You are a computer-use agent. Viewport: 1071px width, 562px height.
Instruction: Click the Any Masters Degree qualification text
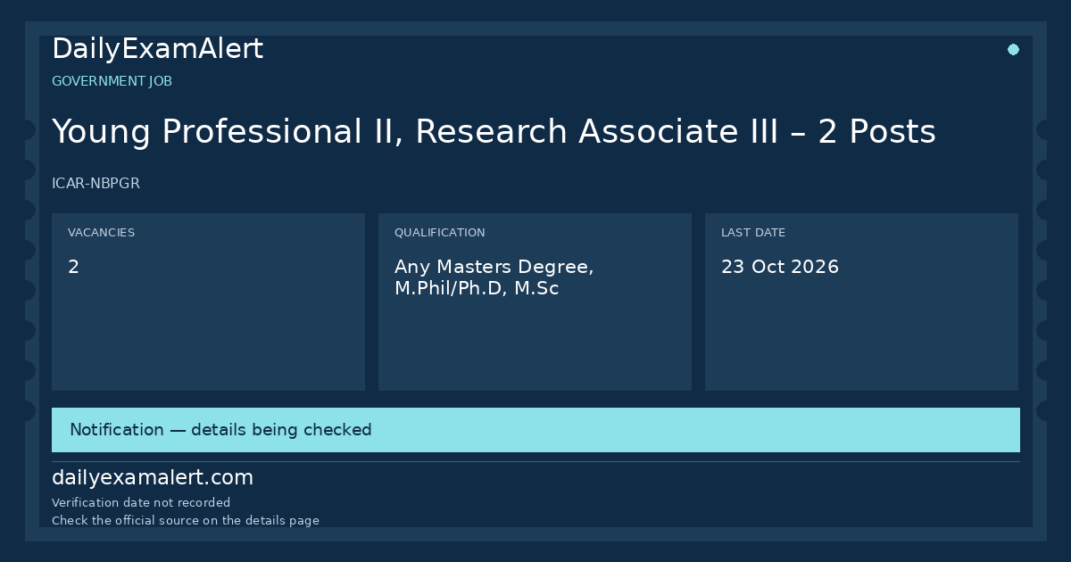(x=494, y=277)
